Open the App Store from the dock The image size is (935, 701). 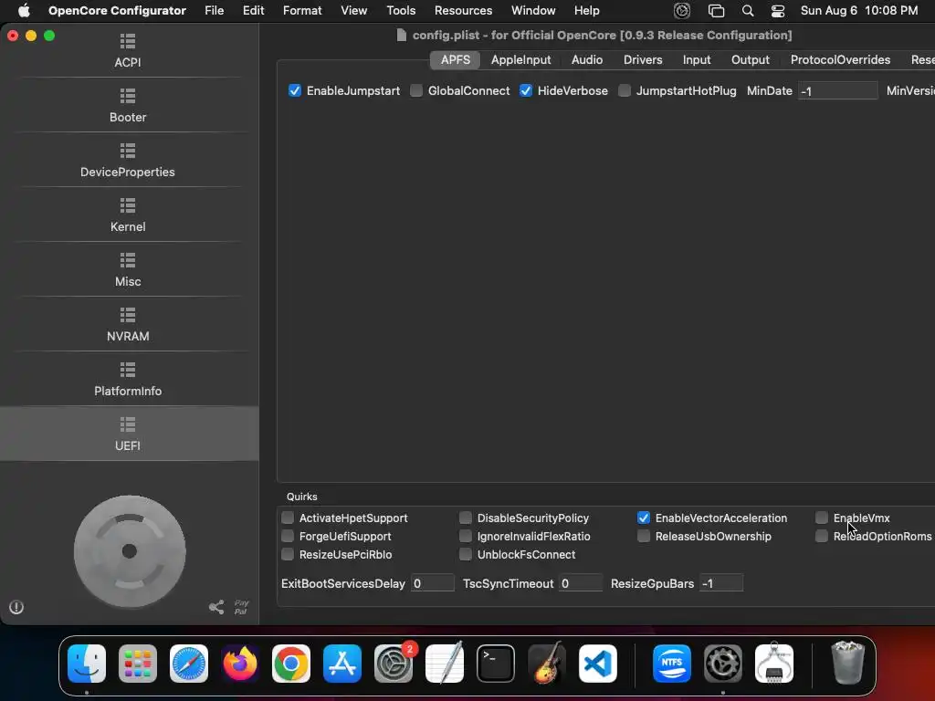click(x=342, y=664)
